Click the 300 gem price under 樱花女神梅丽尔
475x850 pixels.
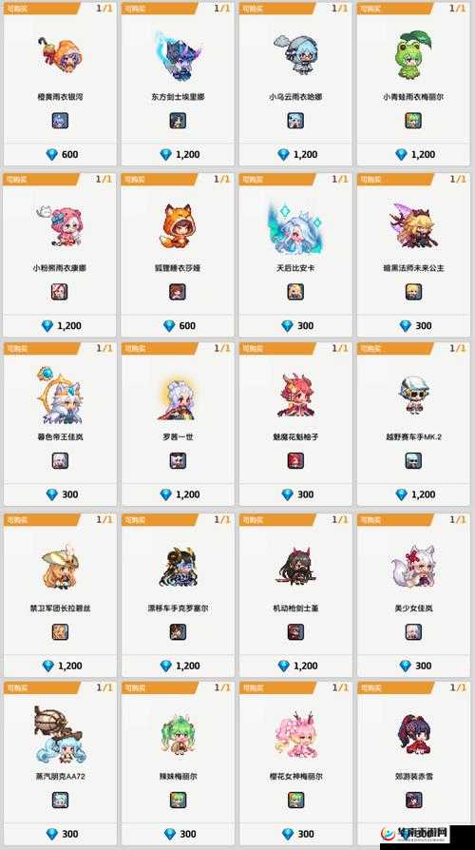pyautogui.click(x=296, y=834)
